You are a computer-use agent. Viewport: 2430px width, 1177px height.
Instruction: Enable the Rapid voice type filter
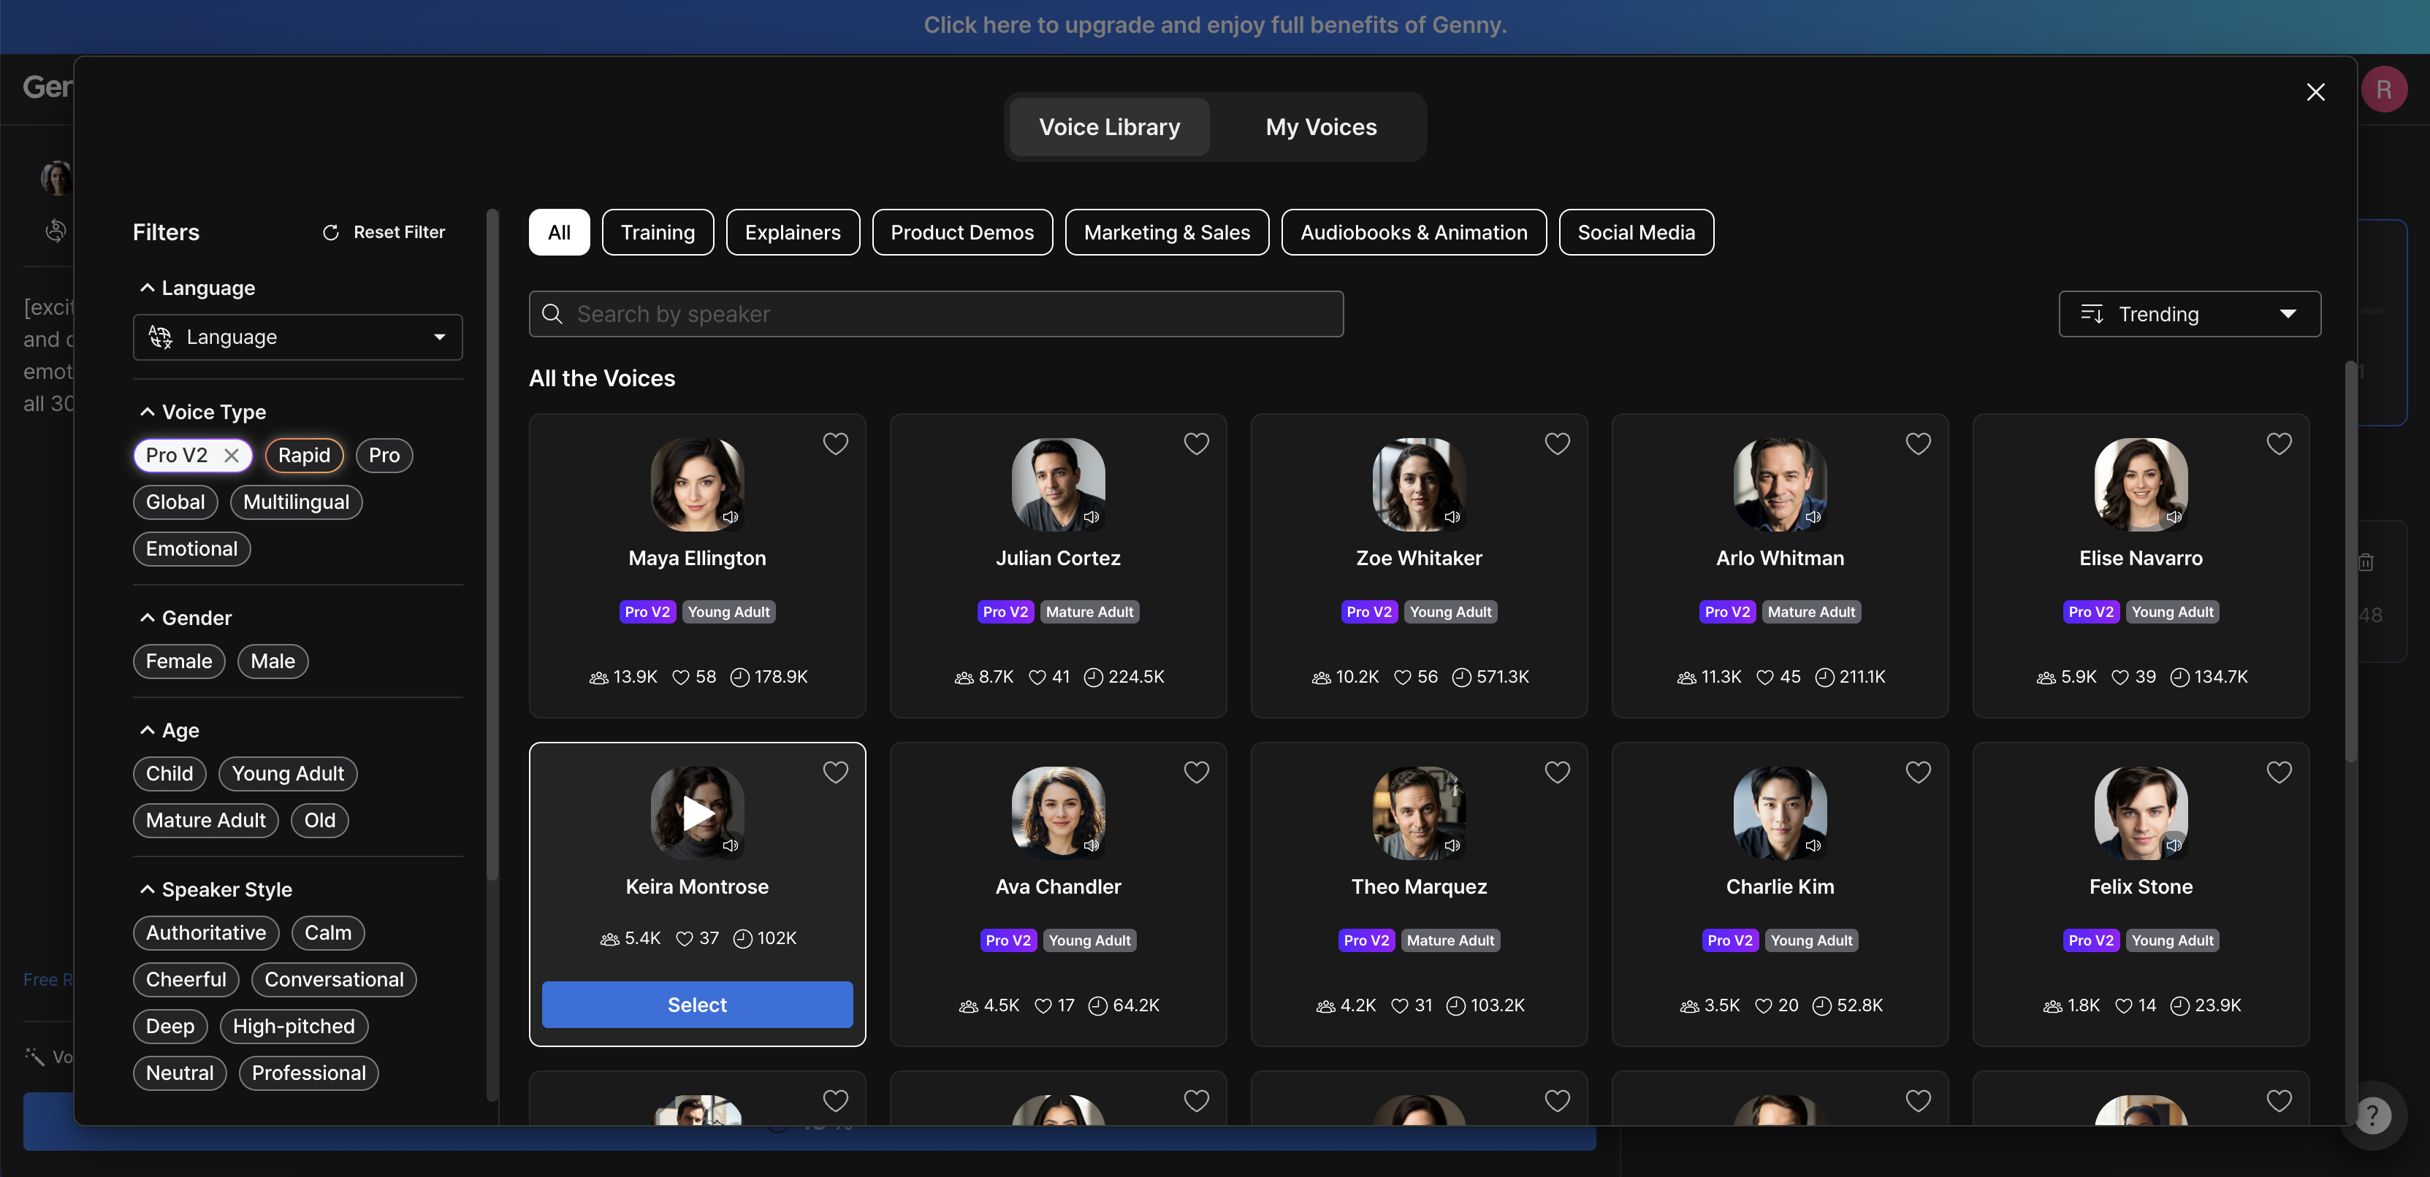[304, 456]
